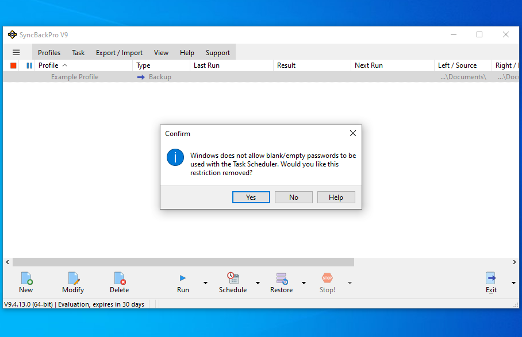
Task: Click the Result column header
Action: click(x=312, y=65)
